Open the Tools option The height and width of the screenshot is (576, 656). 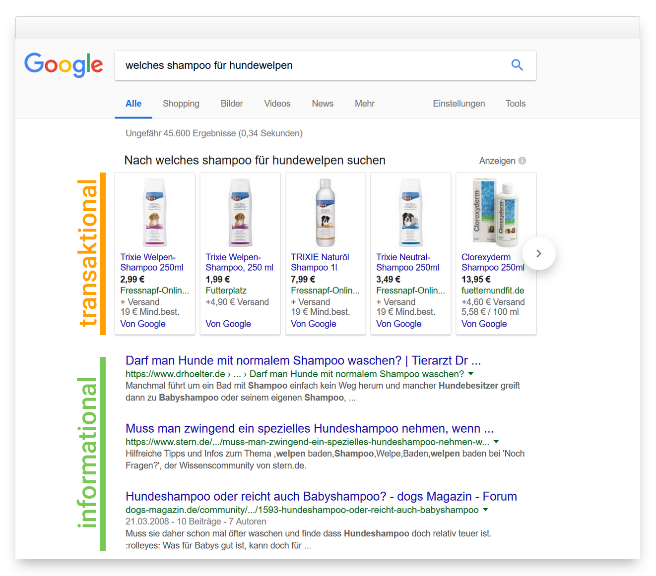point(515,104)
